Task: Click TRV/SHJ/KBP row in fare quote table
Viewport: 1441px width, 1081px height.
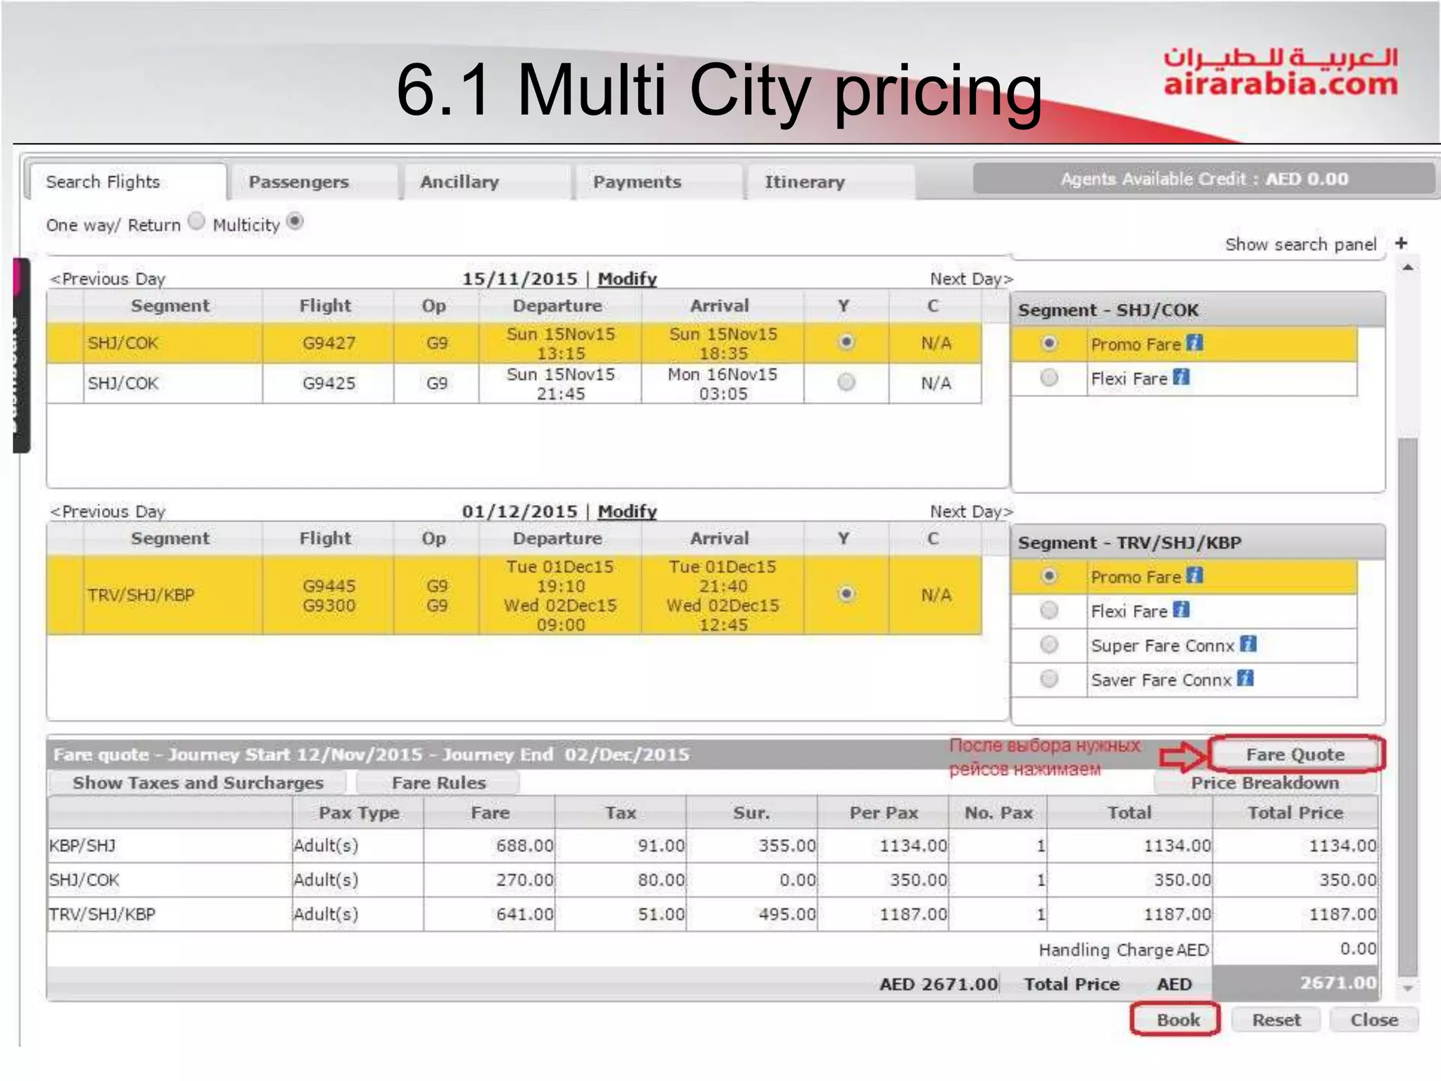Action: coord(713,914)
